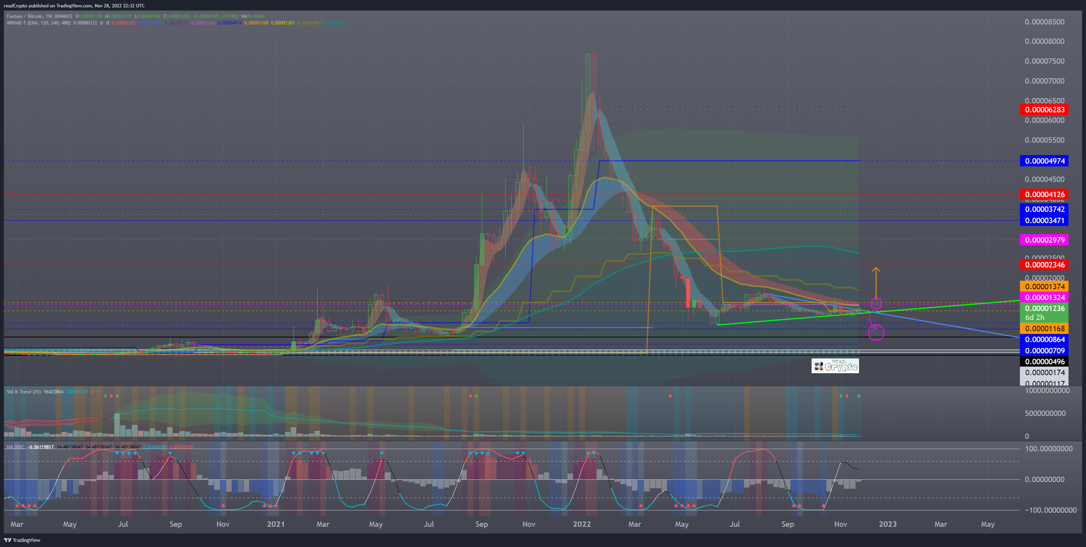Click the blue 0.00003742 price axis label

tap(1044, 209)
